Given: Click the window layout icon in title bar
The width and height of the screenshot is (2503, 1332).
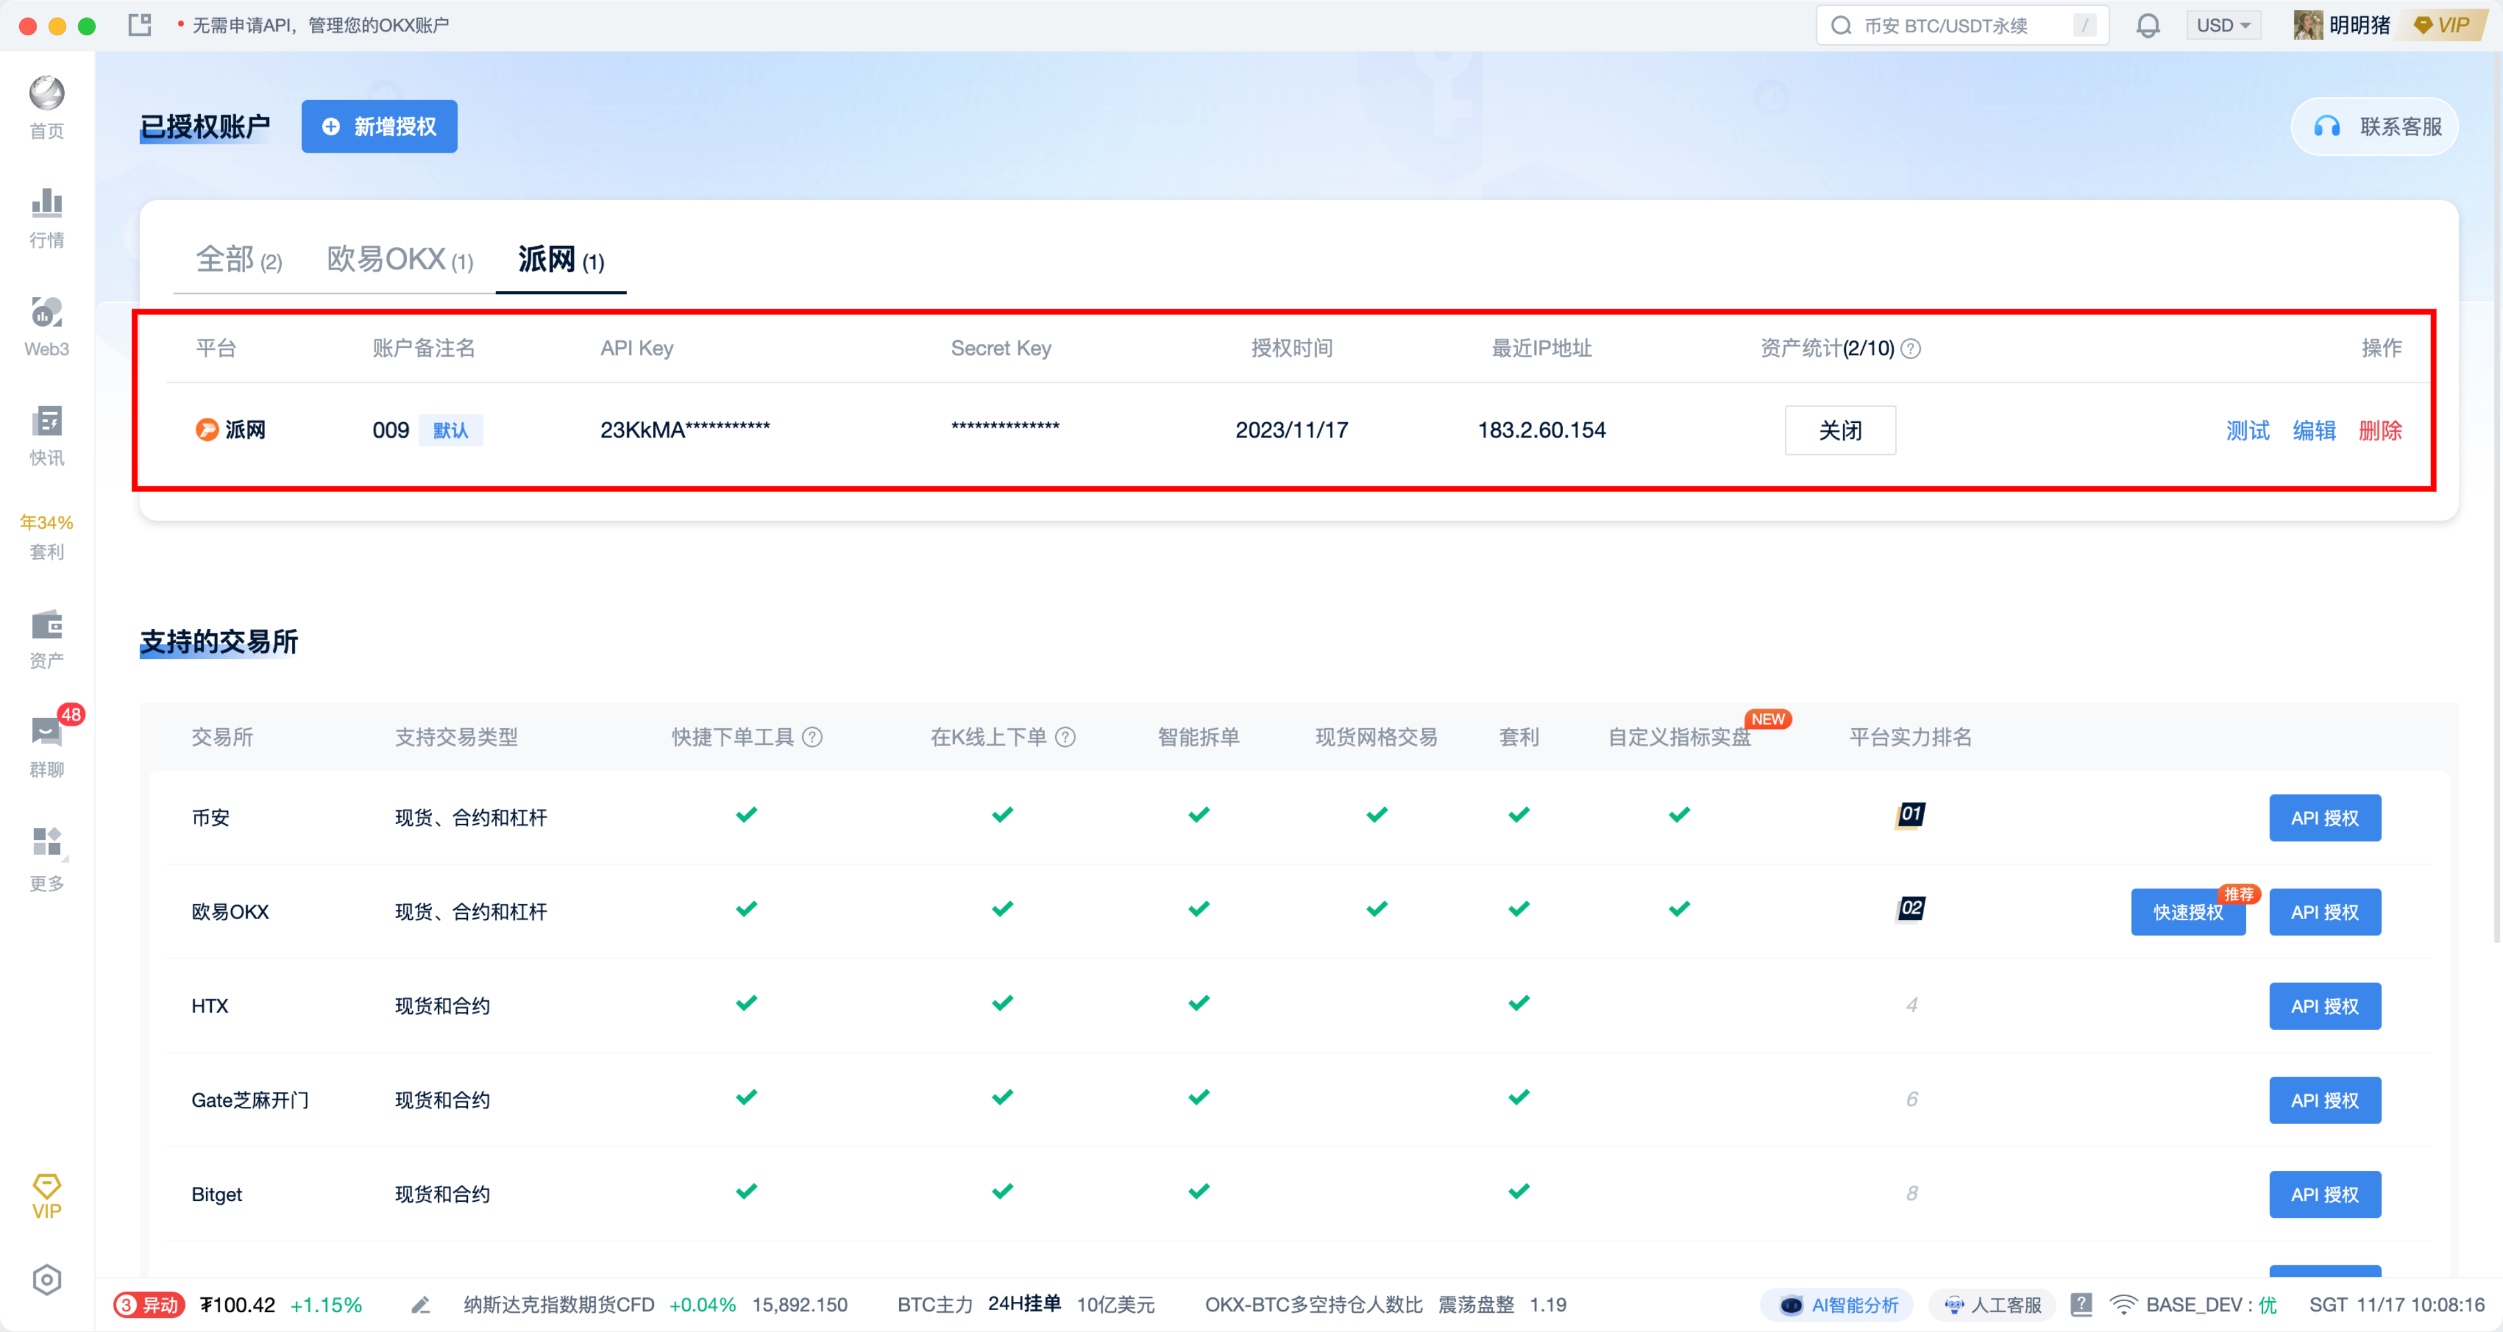Looking at the screenshot, I should tap(140, 25).
